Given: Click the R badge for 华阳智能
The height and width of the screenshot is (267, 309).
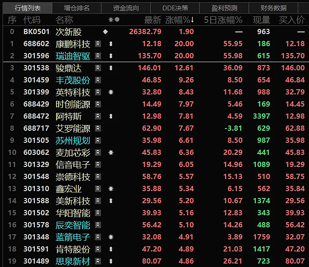Looking at the screenshot, I should pos(98,213).
